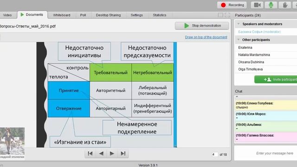Image resolution: width=297 pixels, height=167 pixels.
Task: Click the document file name Вопросы-Ответы_май_2016.pdf
Action: click(x=28, y=26)
